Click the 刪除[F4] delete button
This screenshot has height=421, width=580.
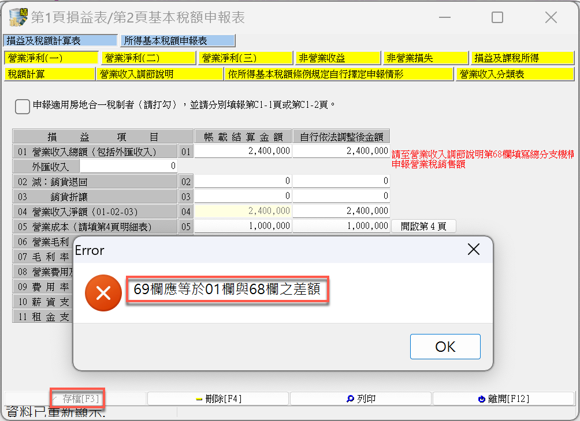(218, 399)
